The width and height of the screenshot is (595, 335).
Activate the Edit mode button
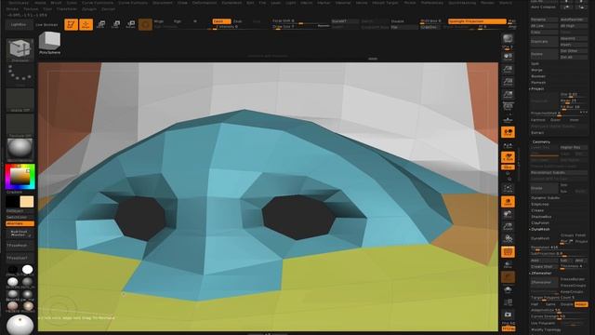point(71,25)
